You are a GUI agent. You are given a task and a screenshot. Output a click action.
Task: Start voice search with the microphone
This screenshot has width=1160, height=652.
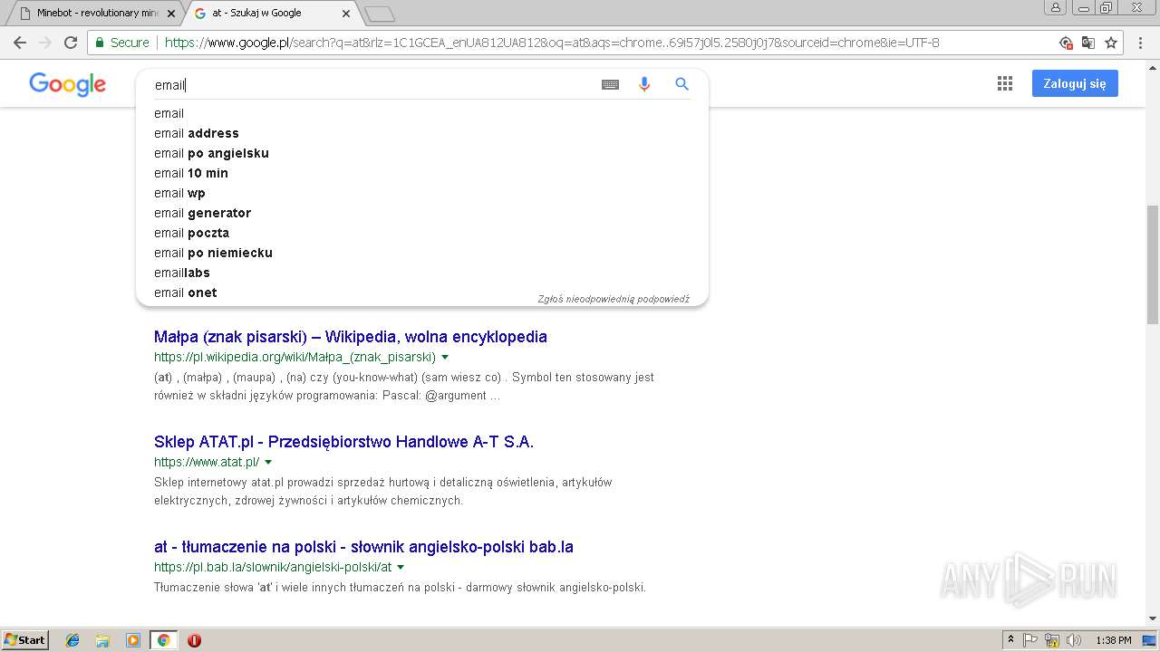pos(644,84)
